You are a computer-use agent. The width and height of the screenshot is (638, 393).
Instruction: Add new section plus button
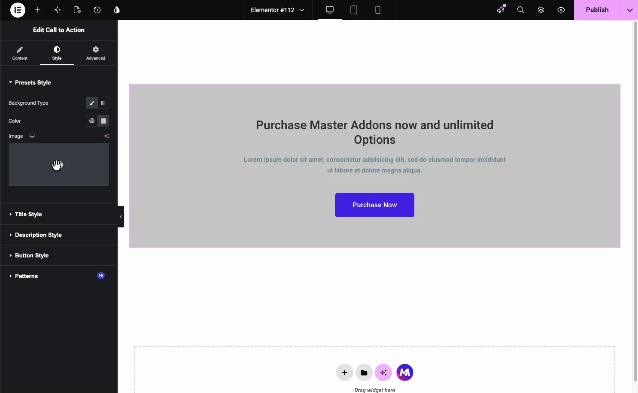[345, 372]
